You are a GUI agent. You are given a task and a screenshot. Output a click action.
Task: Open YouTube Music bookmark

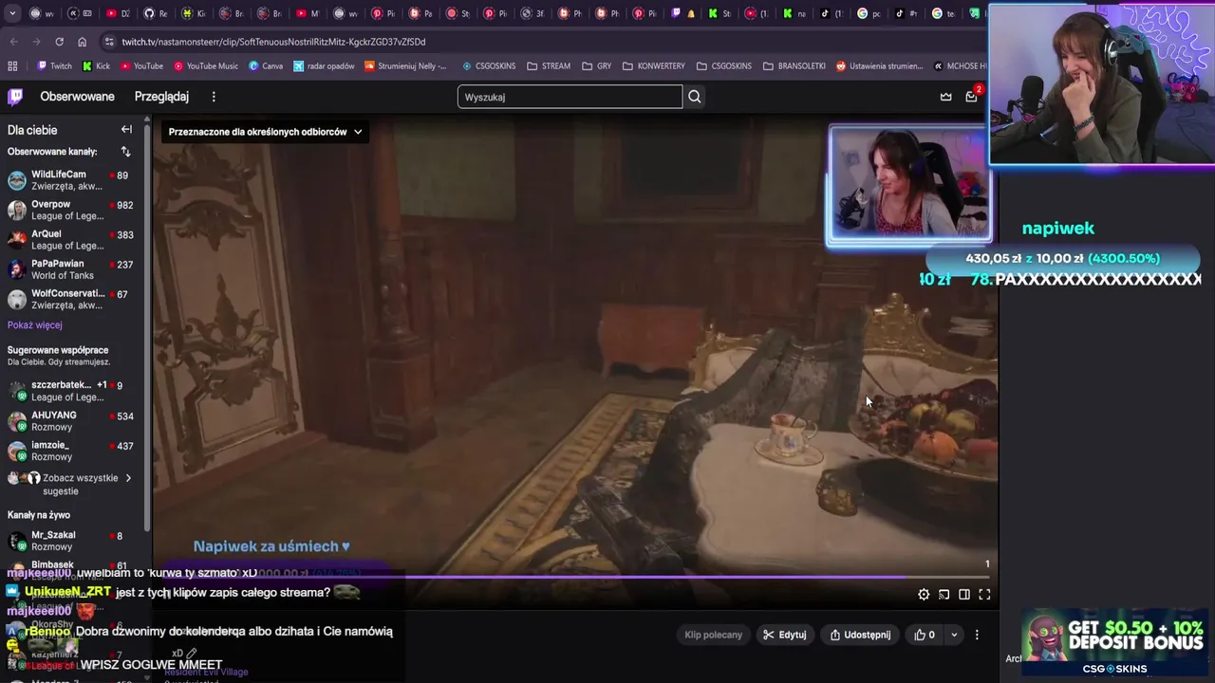coord(205,66)
